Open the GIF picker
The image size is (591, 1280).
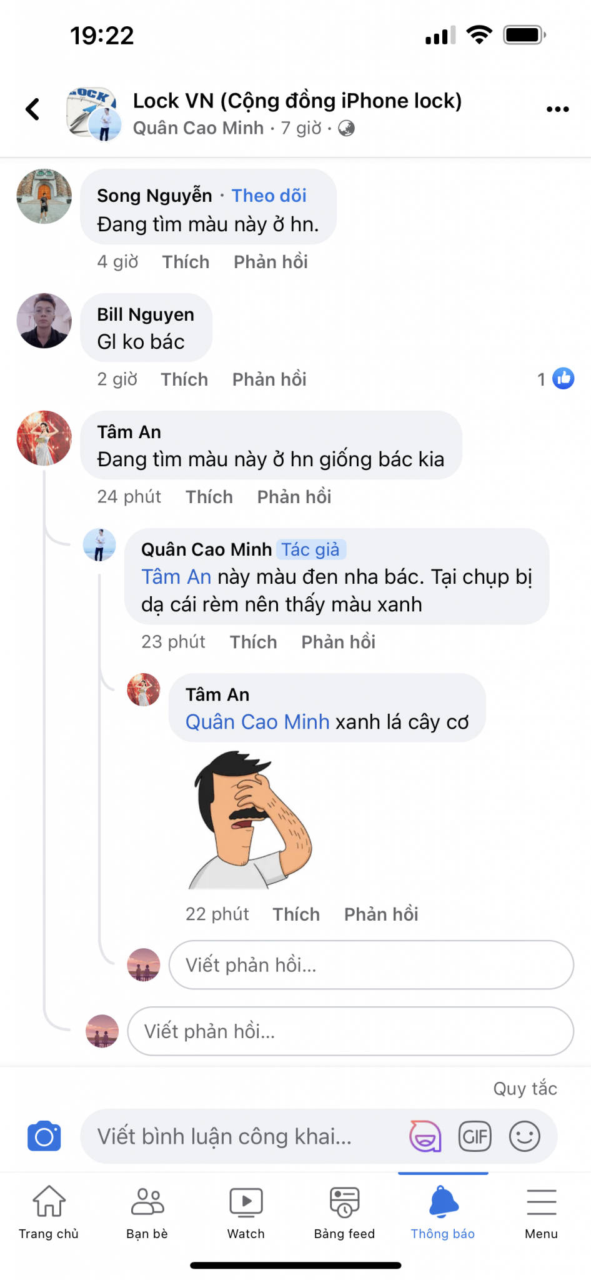point(475,1136)
